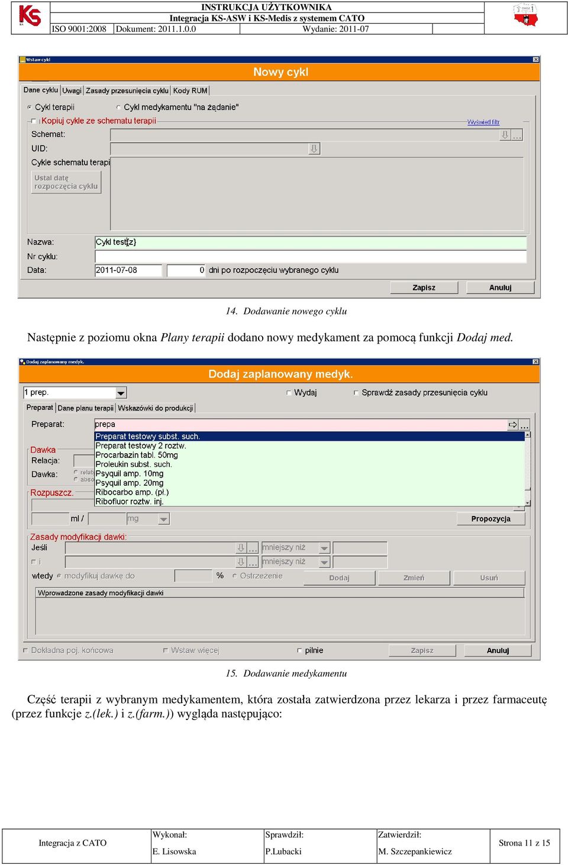Open the mg unit dropdown
The height and width of the screenshot is (865, 568).
pyautogui.click(x=164, y=519)
